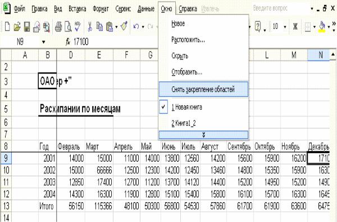Click the Open folder toolbar icon
Viewport: 337px width, 222px height.
(17, 27)
